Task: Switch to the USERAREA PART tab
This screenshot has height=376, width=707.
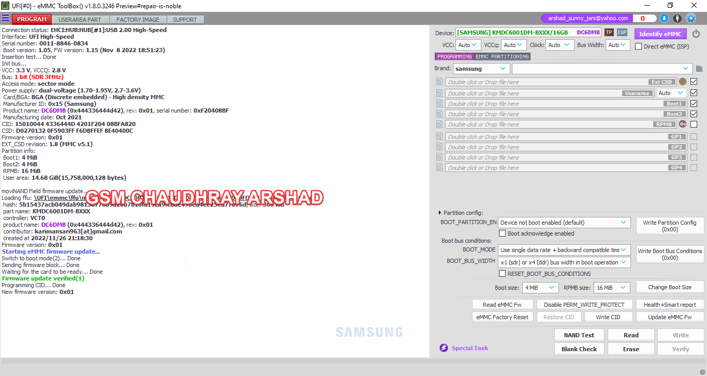Action: coord(80,19)
